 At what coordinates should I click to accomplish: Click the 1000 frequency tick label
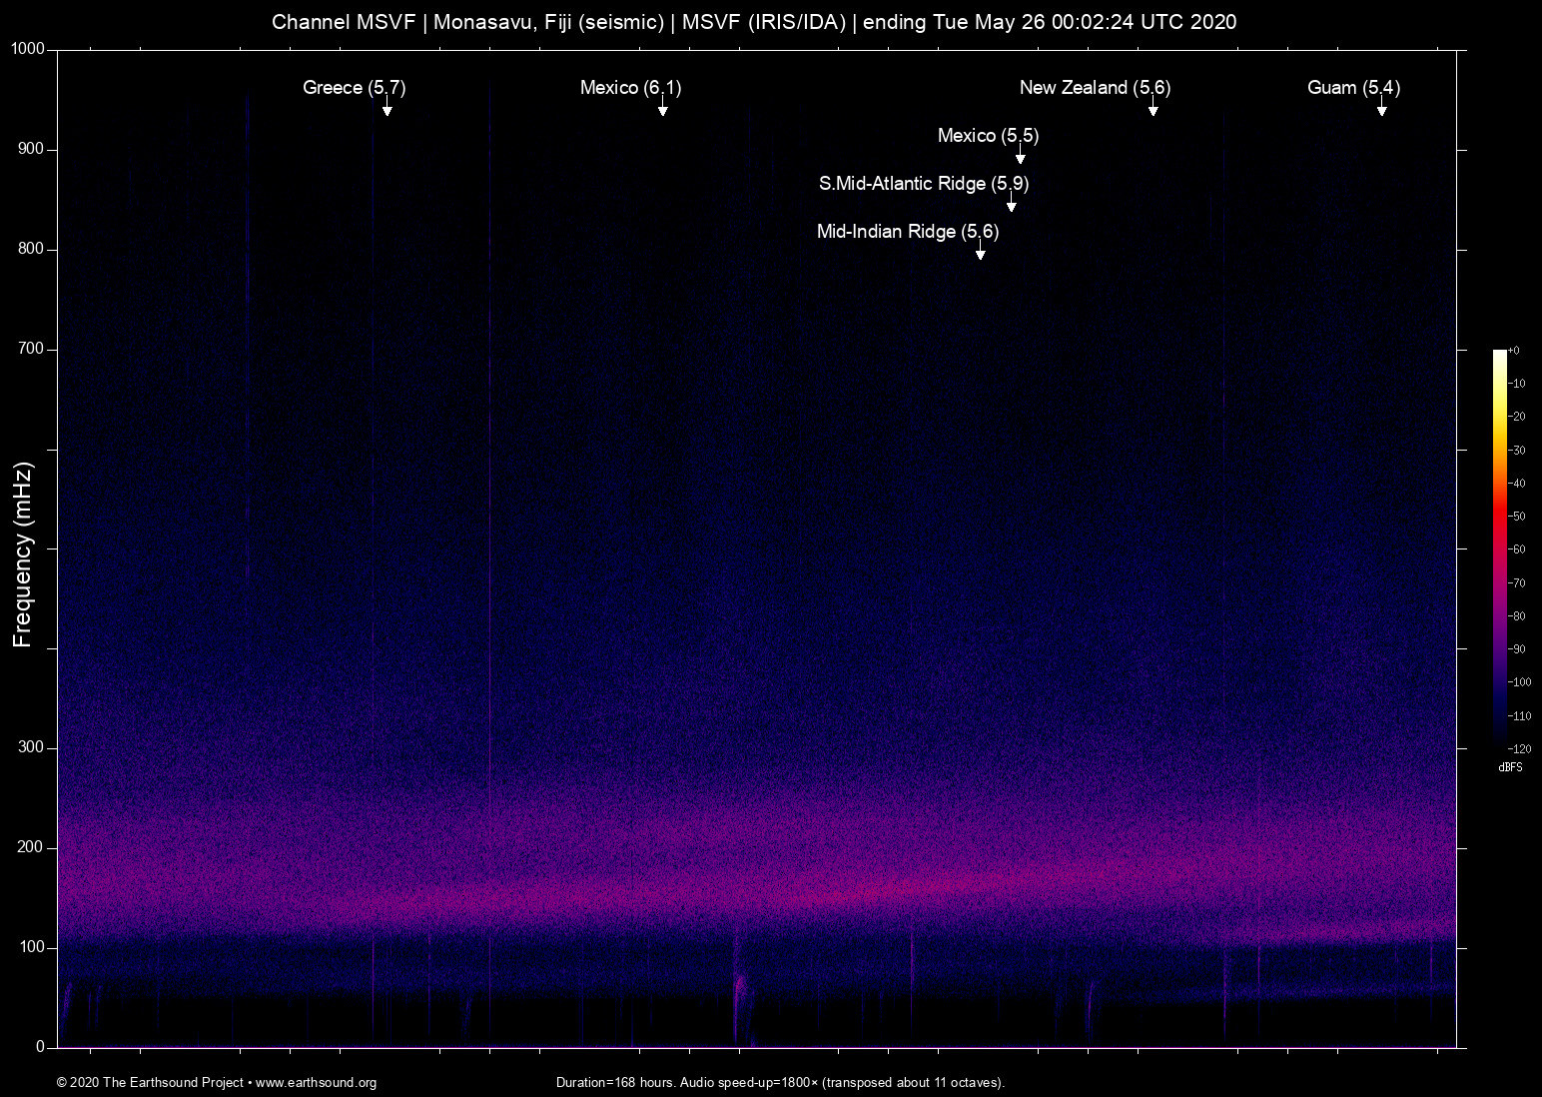(x=30, y=48)
